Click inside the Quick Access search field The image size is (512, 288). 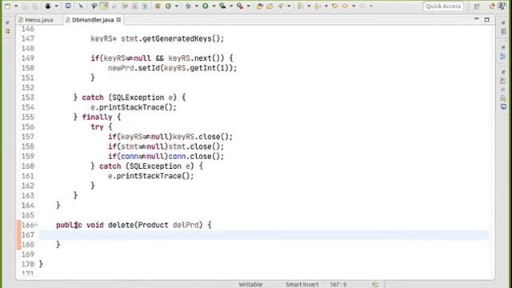pyautogui.click(x=443, y=6)
